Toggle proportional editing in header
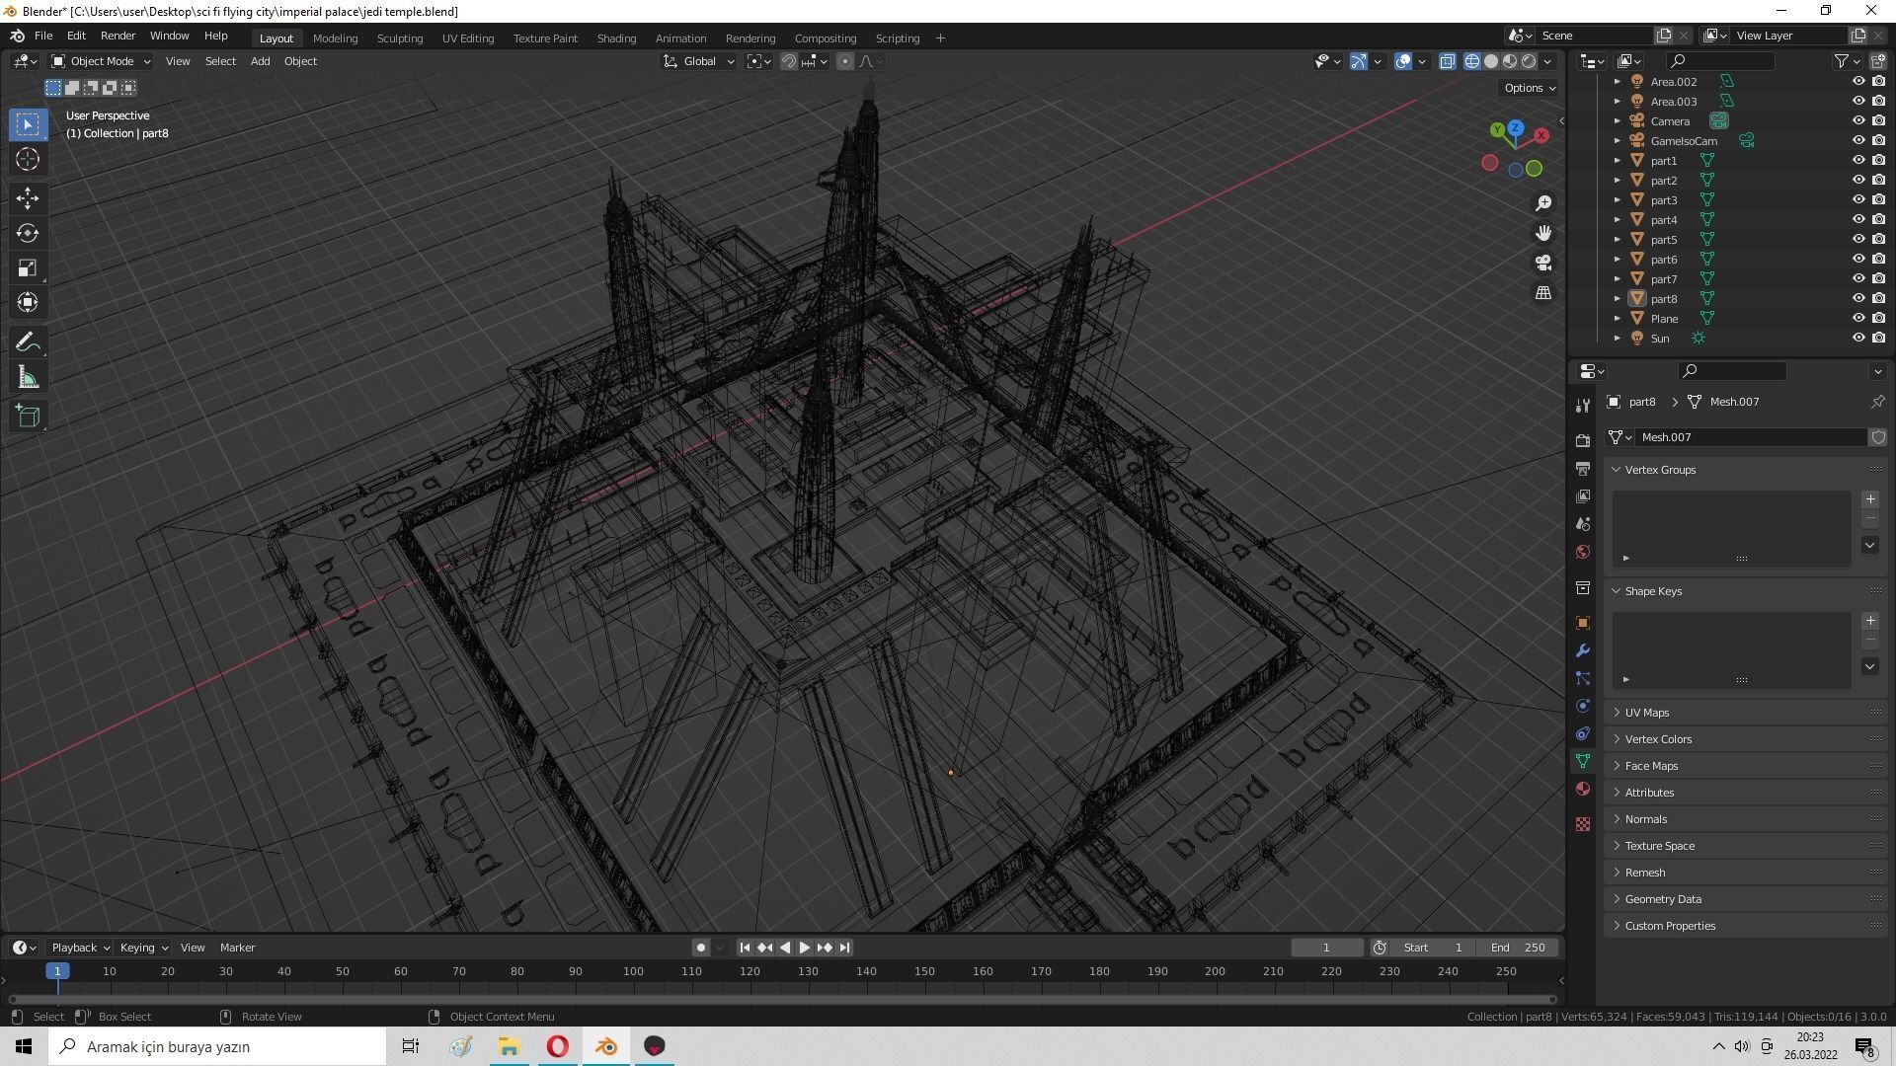Viewport: 1896px width, 1066px height. 845,61
